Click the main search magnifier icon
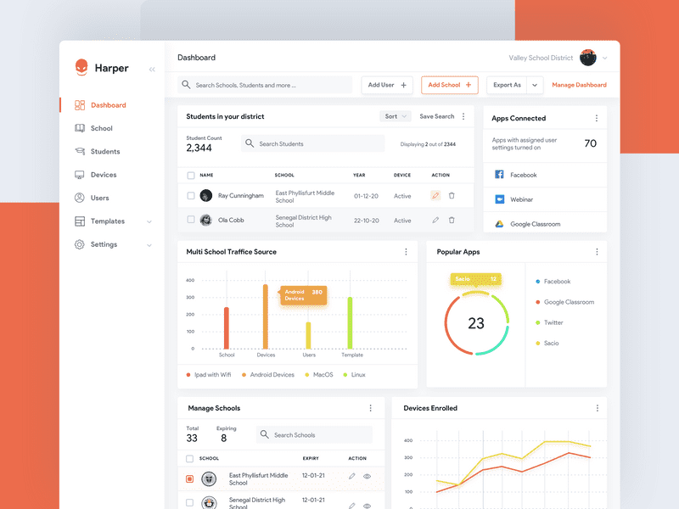The image size is (679, 509). pos(186,84)
